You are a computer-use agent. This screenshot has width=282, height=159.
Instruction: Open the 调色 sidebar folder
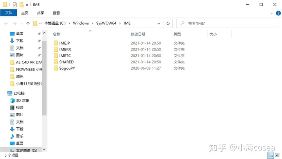pos(16,77)
